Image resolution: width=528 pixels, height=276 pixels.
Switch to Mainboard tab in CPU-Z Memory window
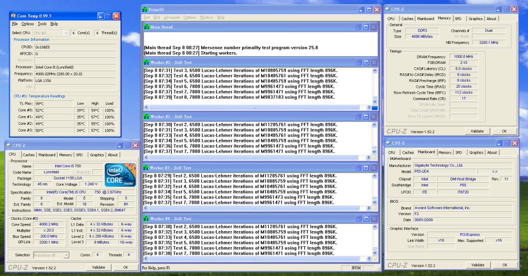(426, 19)
